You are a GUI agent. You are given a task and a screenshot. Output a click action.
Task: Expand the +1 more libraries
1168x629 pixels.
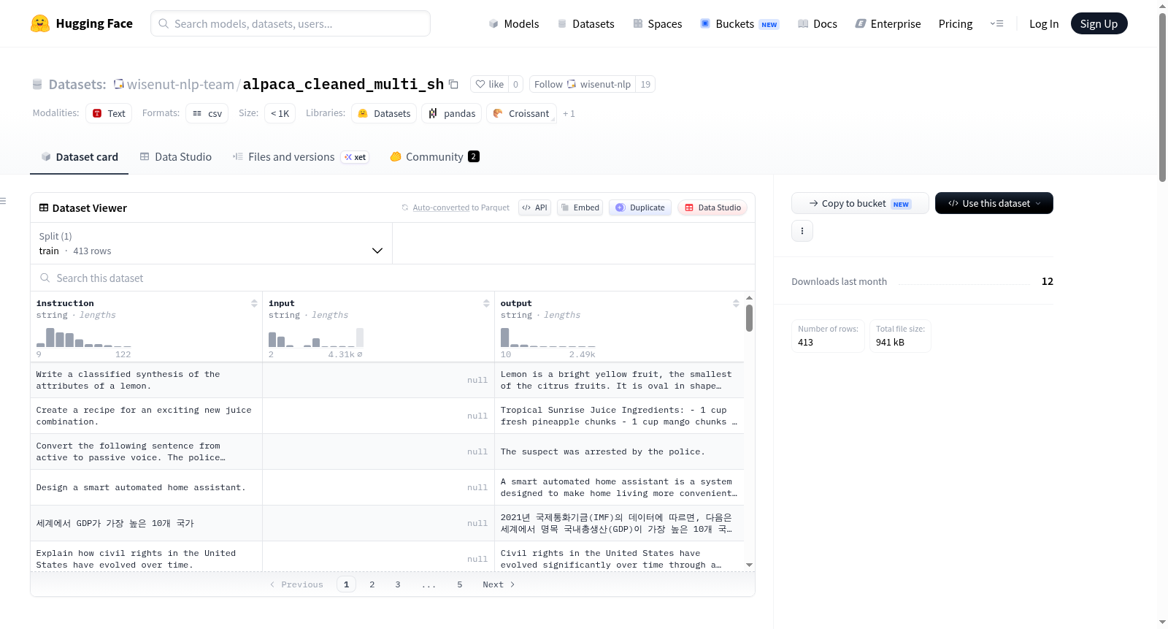tap(569, 113)
